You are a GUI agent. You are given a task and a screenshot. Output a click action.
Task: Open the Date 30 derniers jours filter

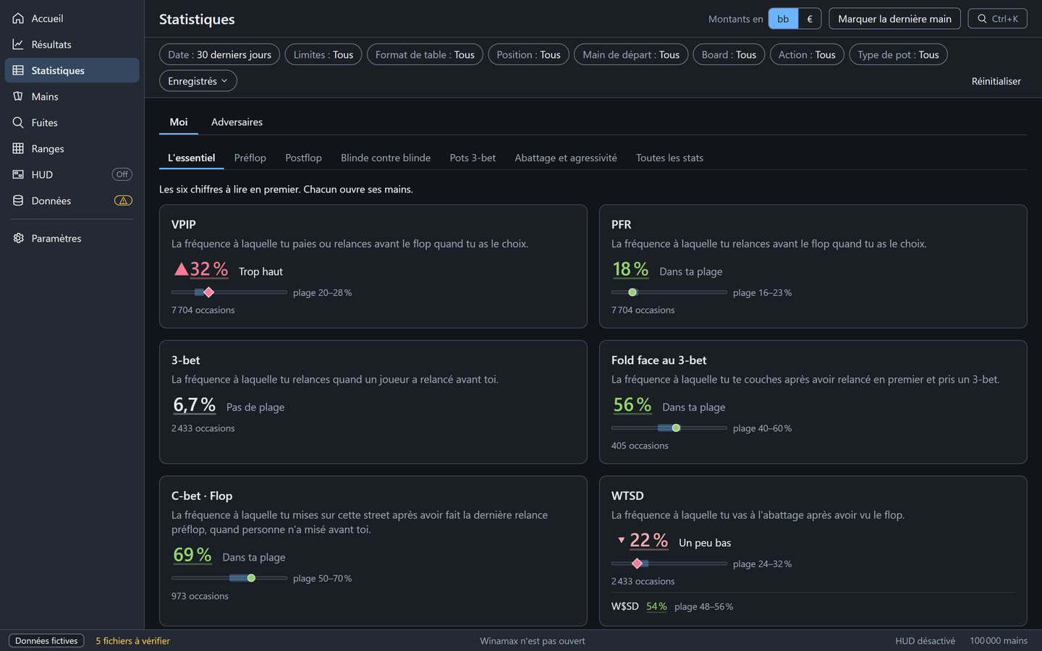pos(219,54)
